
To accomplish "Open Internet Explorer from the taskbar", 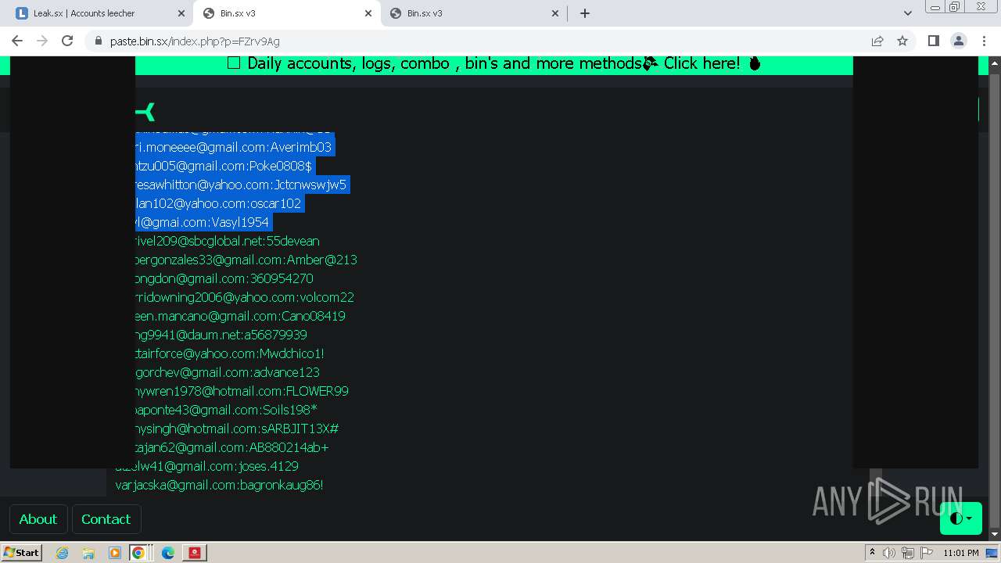I will point(62,553).
